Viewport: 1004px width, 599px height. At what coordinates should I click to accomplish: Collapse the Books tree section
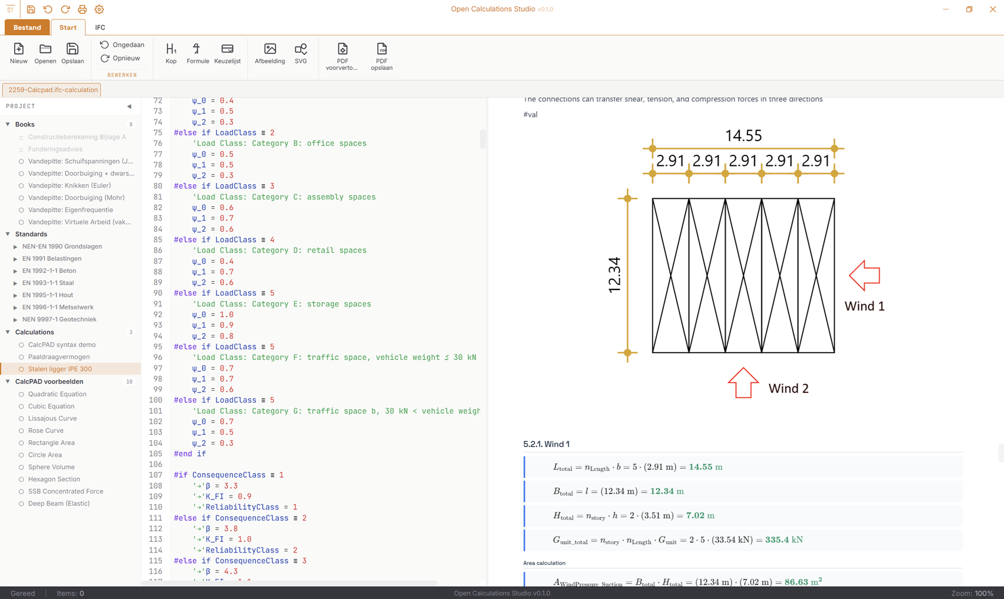pos(8,124)
